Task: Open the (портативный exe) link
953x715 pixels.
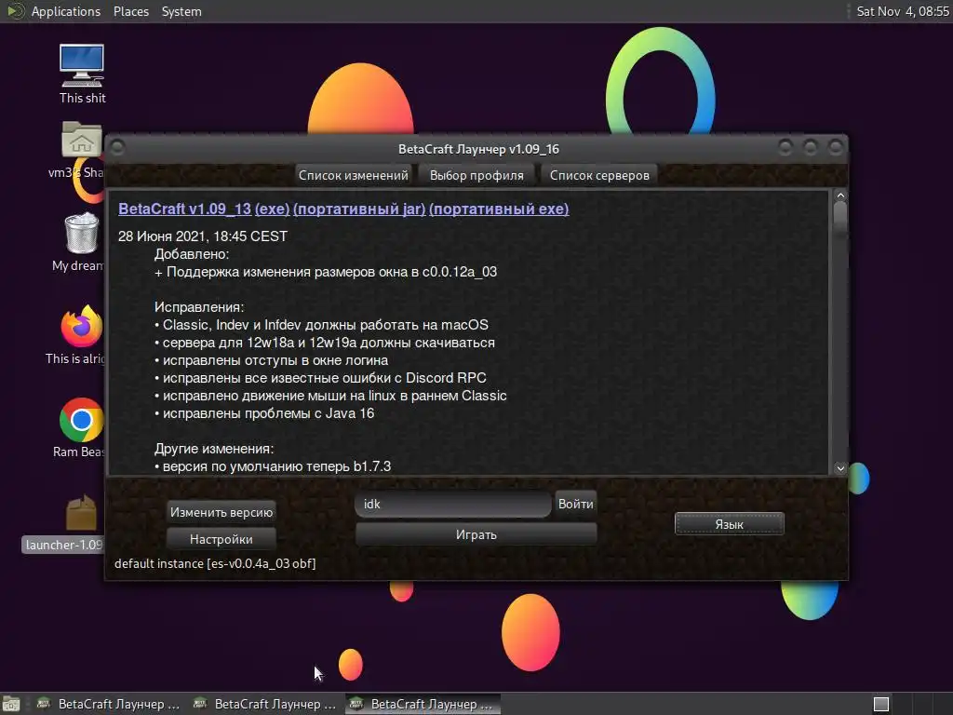Action: [x=499, y=209]
